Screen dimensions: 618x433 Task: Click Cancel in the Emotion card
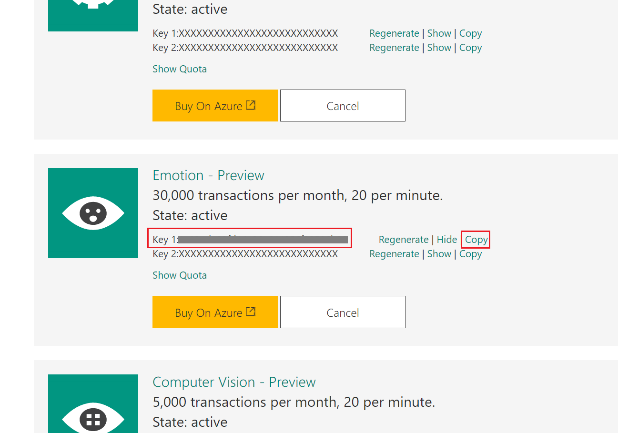pyautogui.click(x=343, y=312)
